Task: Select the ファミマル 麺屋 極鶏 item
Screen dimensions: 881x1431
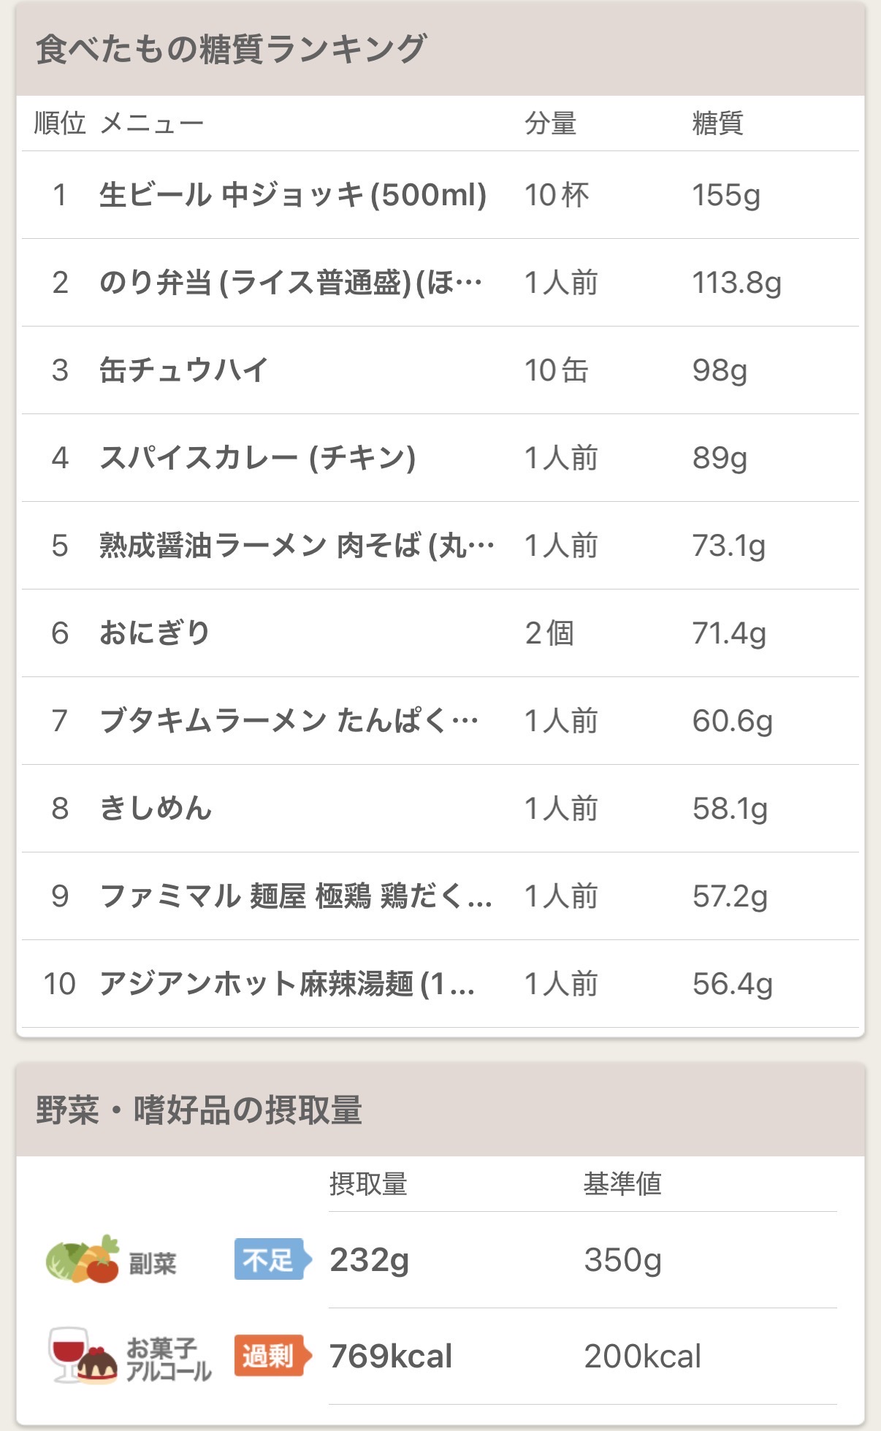Action: 294,896
